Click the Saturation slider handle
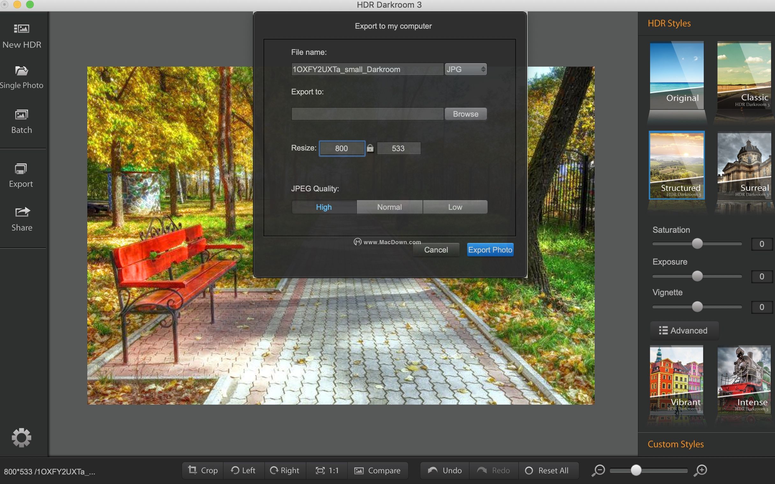 pyautogui.click(x=697, y=244)
